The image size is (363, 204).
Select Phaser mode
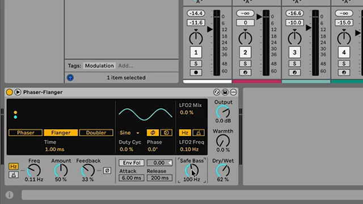tap(26, 133)
